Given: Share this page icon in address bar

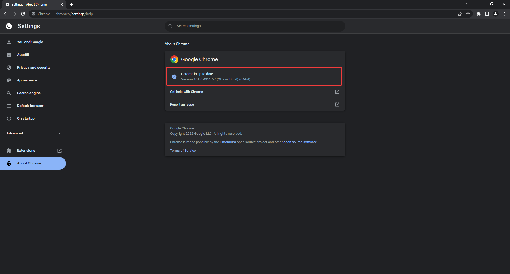Looking at the screenshot, I should point(460,14).
